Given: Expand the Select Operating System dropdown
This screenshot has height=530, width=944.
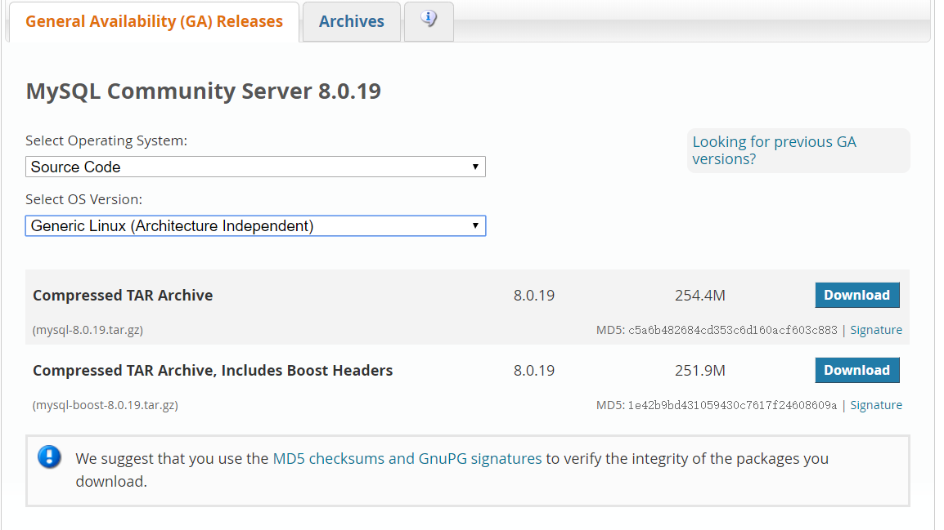Looking at the screenshot, I should (x=255, y=167).
